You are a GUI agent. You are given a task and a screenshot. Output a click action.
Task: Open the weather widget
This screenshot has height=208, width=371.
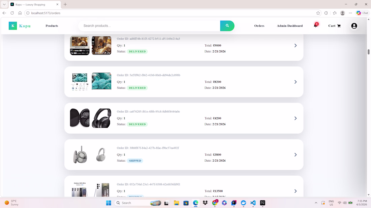point(11,203)
